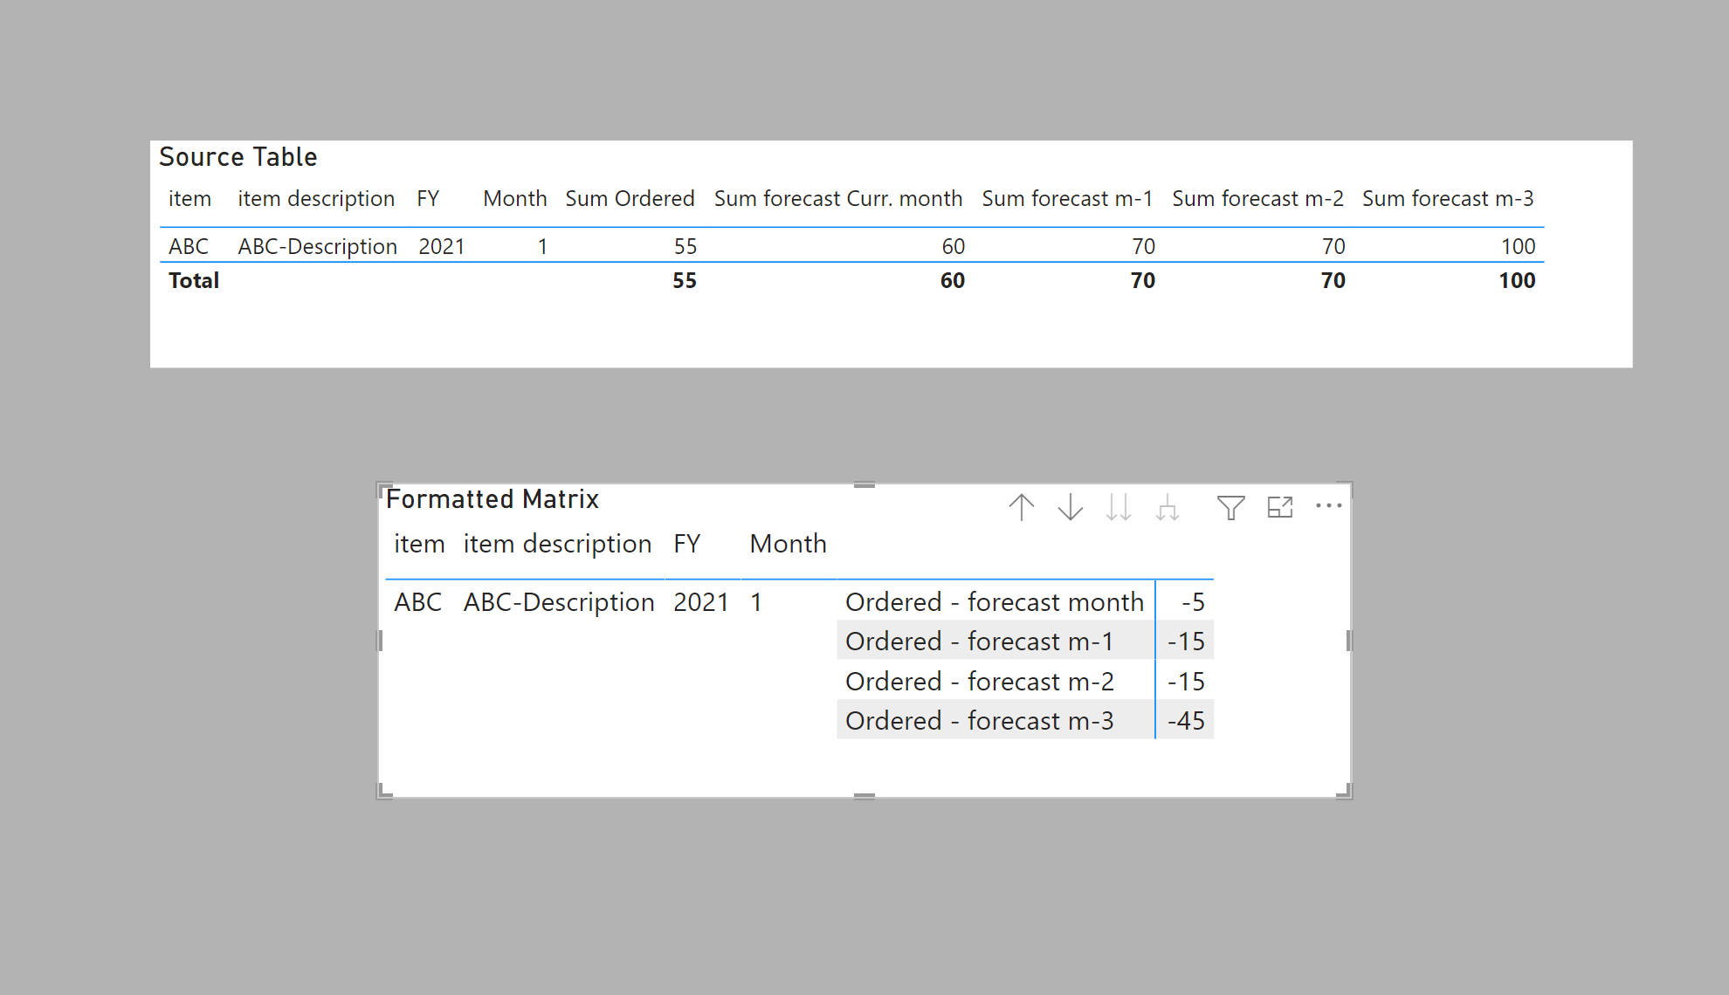This screenshot has height=995, width=1729.
Task: Open the visual filter funnel icon
Action: [1230, 507]
